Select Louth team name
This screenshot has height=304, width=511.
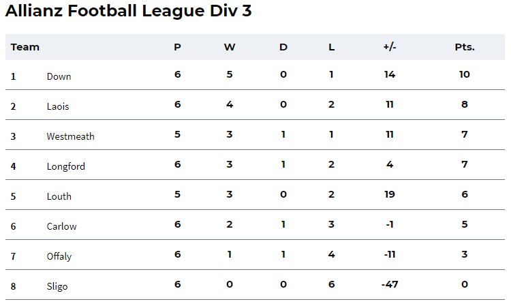pos(59,196)
